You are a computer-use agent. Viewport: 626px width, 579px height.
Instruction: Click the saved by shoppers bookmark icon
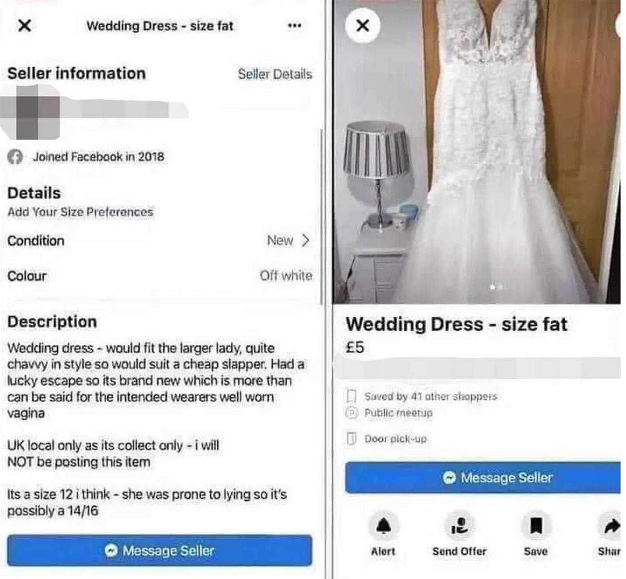[352, 396]
